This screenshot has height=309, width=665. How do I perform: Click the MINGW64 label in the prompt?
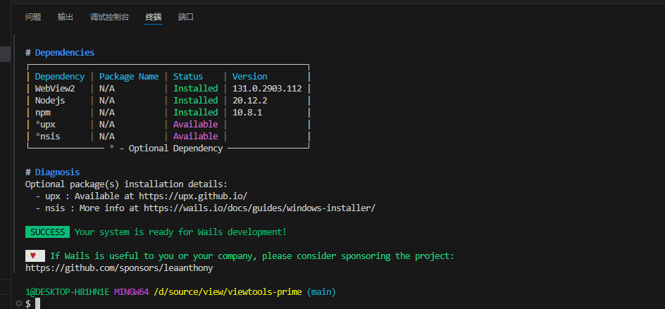coord(131,291)
